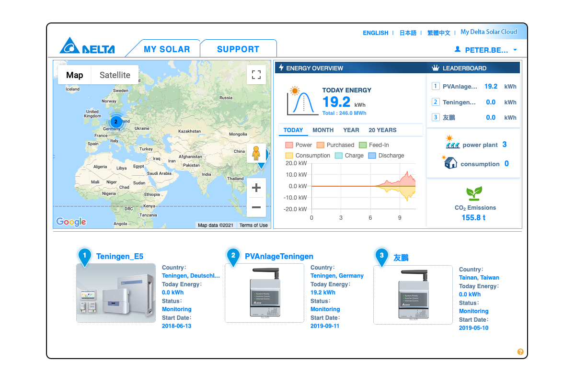The height and width of the screenshot is (383, 575).
Task: Click the map cluster marker labeled 2
Action: click(x=115, y=122)
